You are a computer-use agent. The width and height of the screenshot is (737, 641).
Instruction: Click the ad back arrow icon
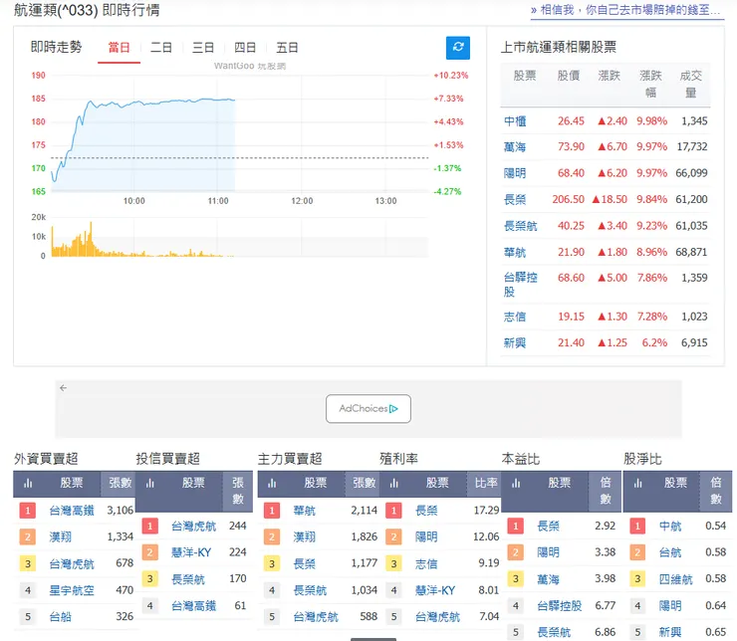click(64, 388)
